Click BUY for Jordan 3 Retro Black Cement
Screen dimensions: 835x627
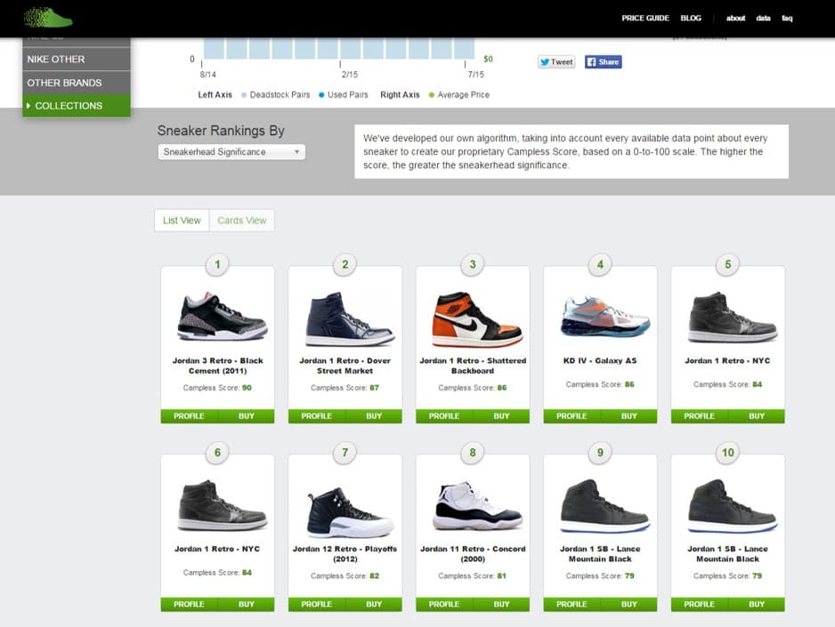coord(246,416)
